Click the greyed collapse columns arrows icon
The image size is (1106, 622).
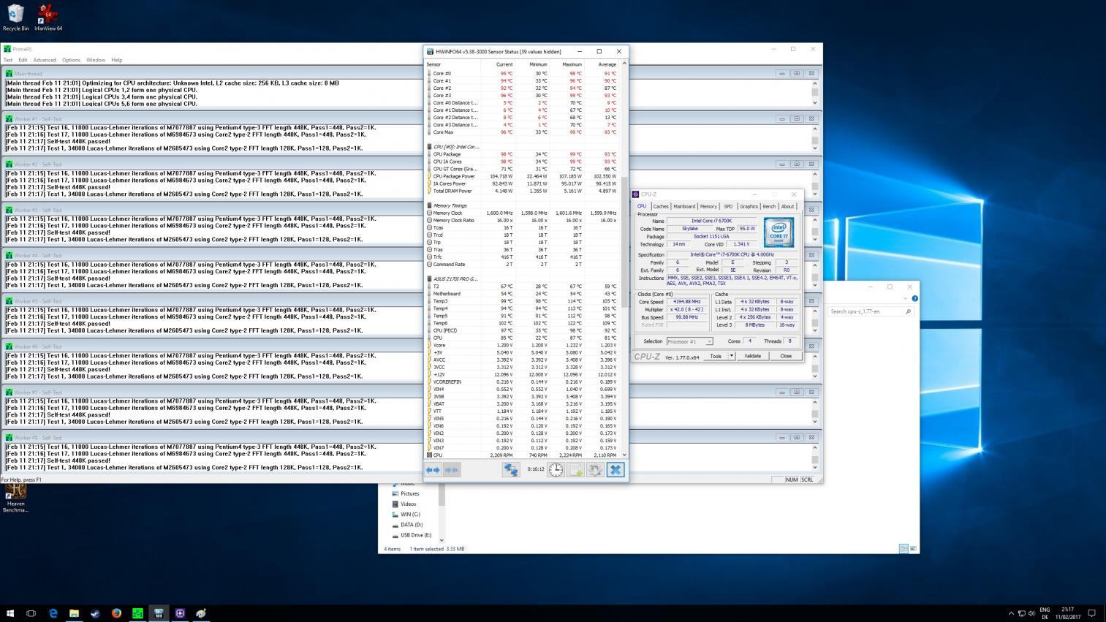pyautogui.click(x=451, y=470)
